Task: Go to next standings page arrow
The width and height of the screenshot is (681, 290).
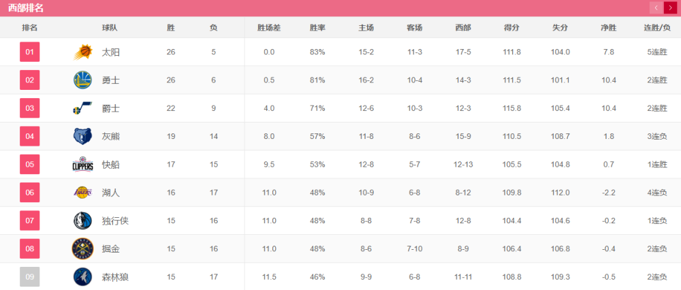Action: click(x=670, y=7)
